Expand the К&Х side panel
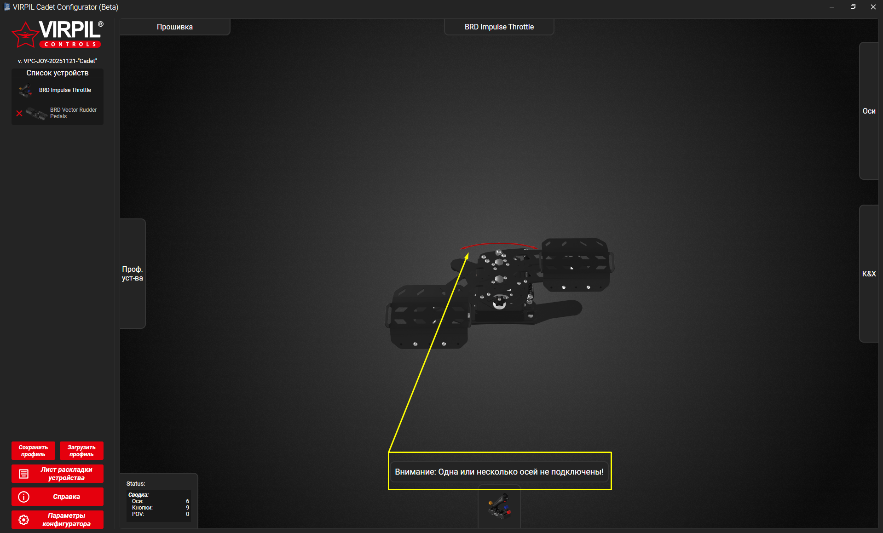883x533 pixels. 869,274
